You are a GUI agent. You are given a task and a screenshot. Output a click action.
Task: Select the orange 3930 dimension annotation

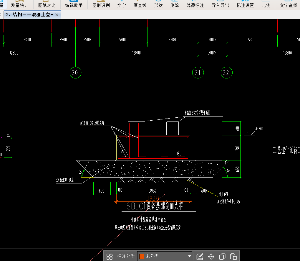tap(153, 198)
